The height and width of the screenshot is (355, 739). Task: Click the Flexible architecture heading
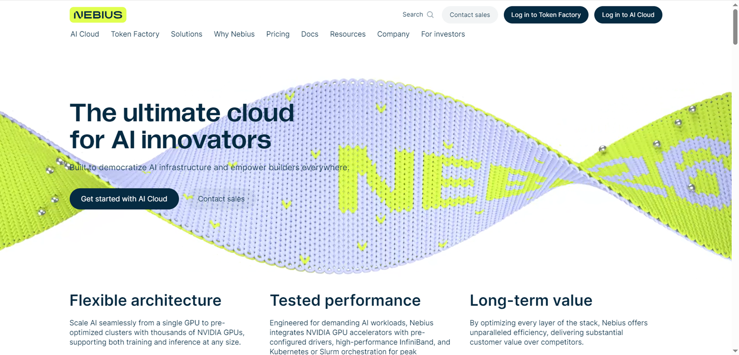tap(145, 300)
